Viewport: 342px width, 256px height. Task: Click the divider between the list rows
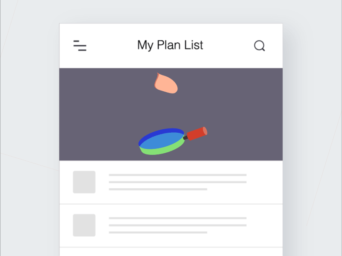[171, 204]
